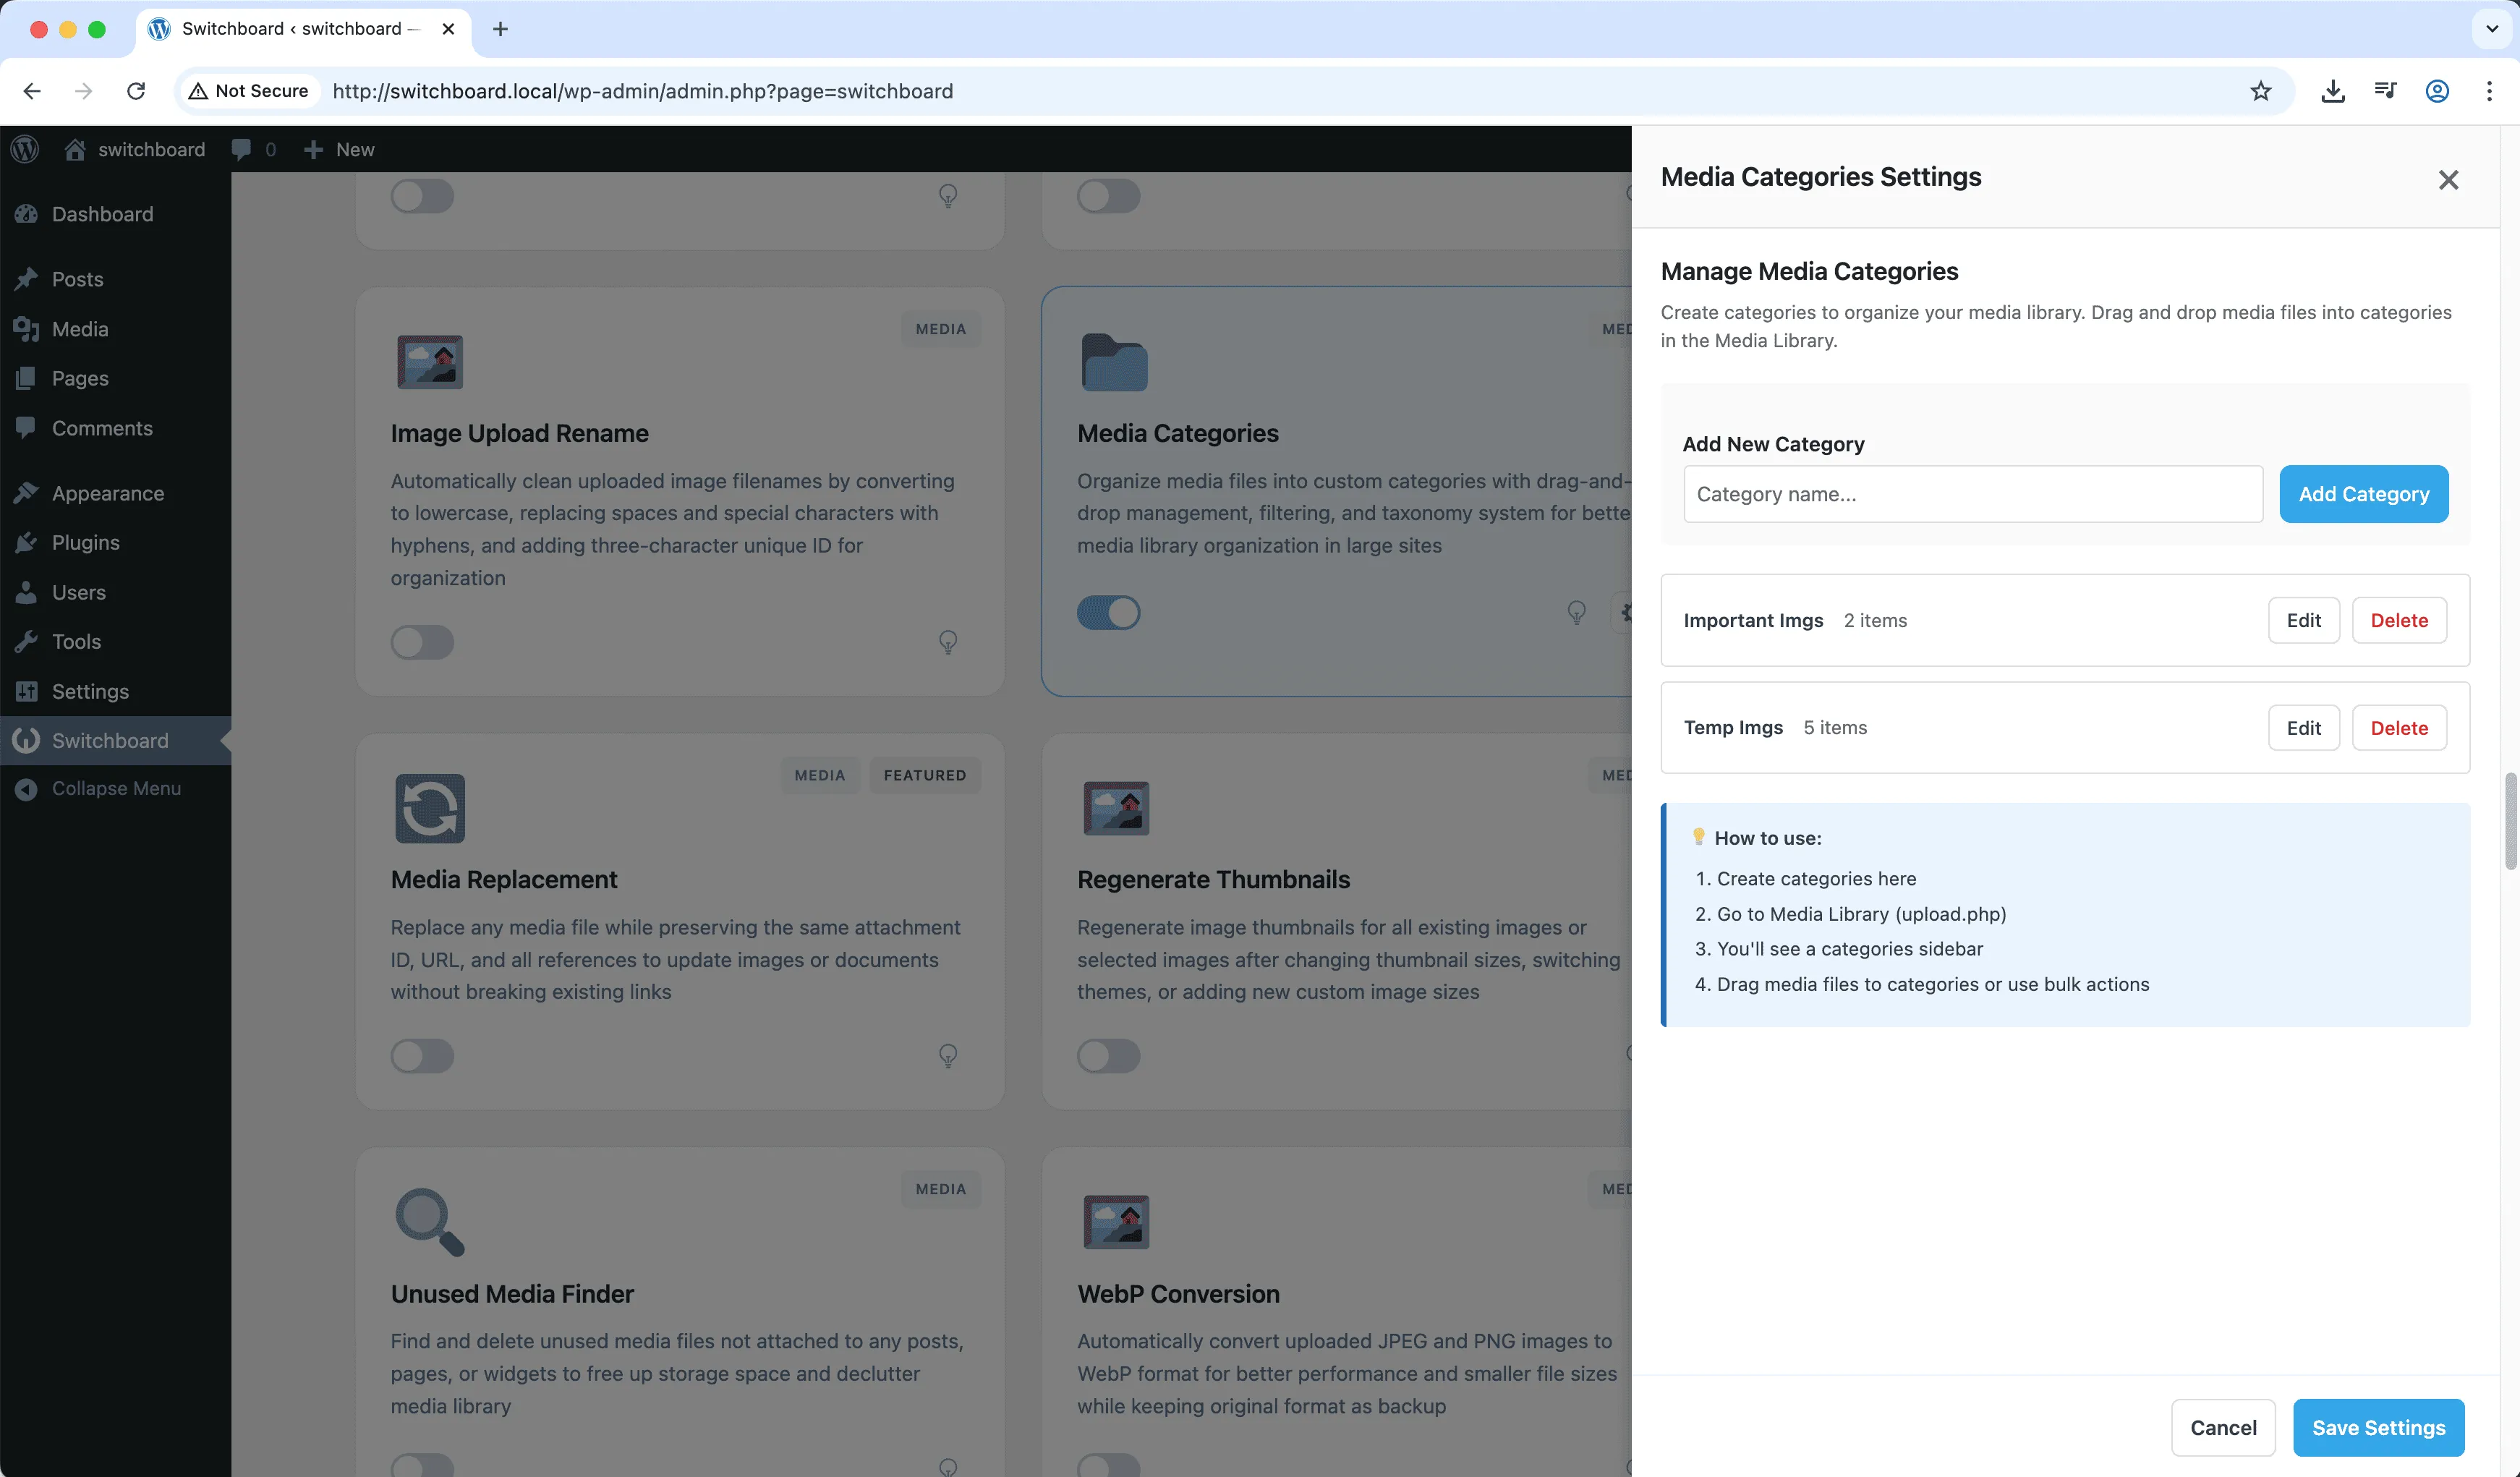This screenshot has width=2520, height=1477.
Task: Click the Media Replacement refresh icon
Action: click(430, 808)
